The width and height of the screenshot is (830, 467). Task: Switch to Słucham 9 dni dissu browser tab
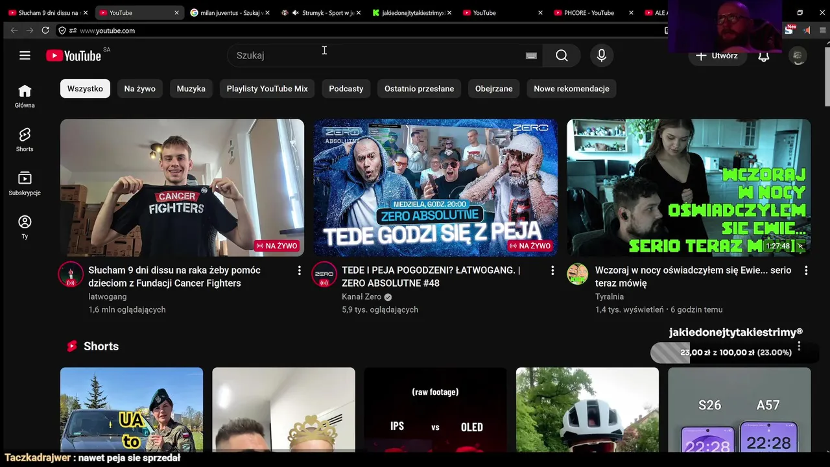[48, 13]
